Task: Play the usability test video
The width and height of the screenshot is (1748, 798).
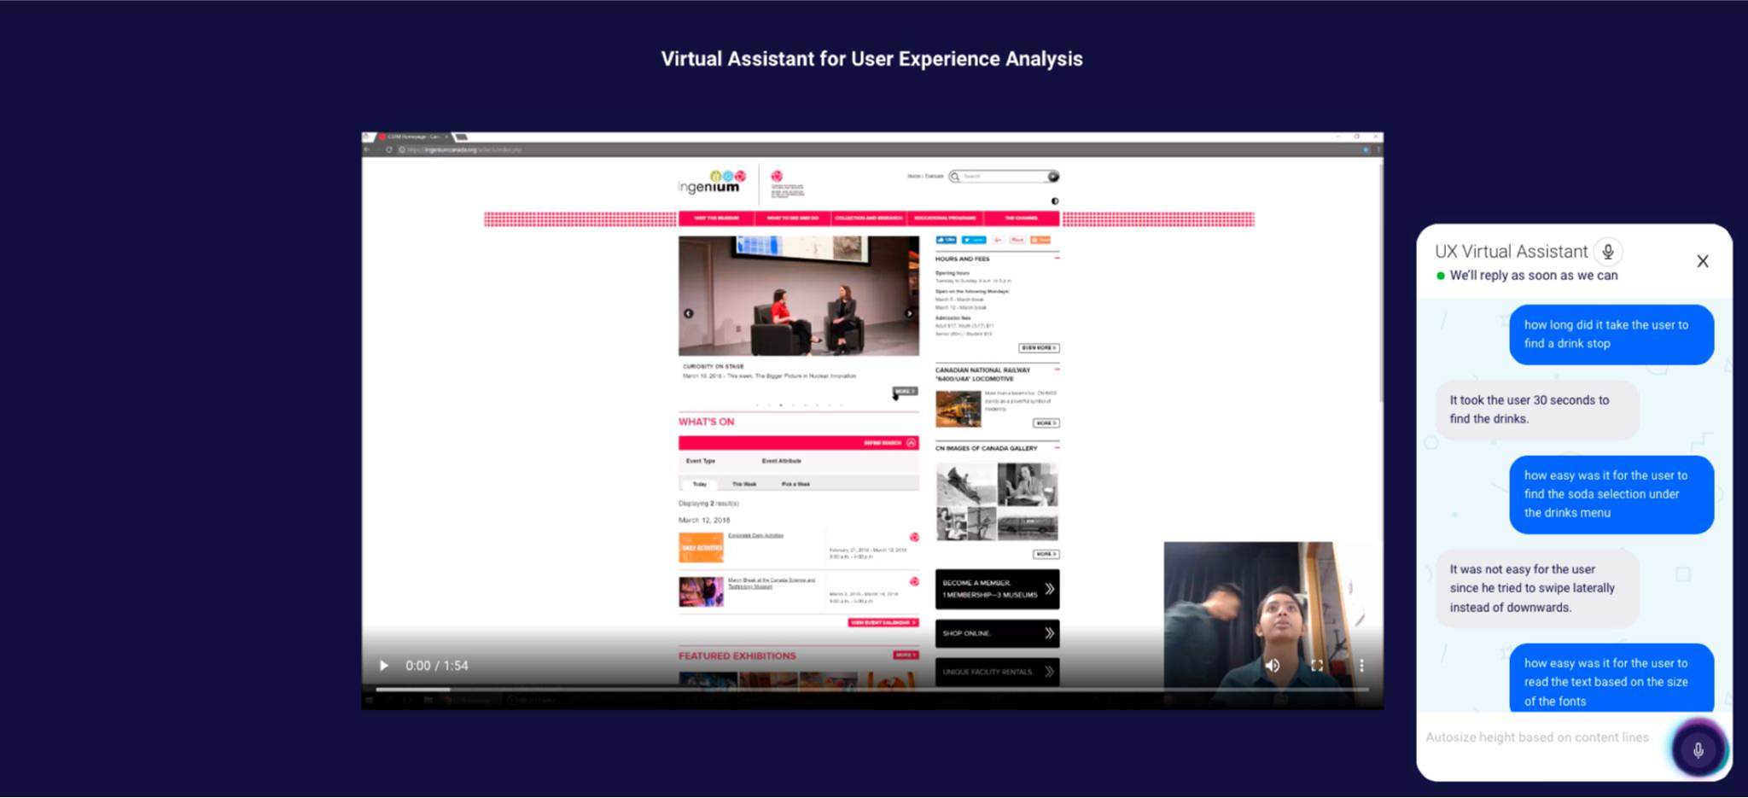Action: point(384,666)
